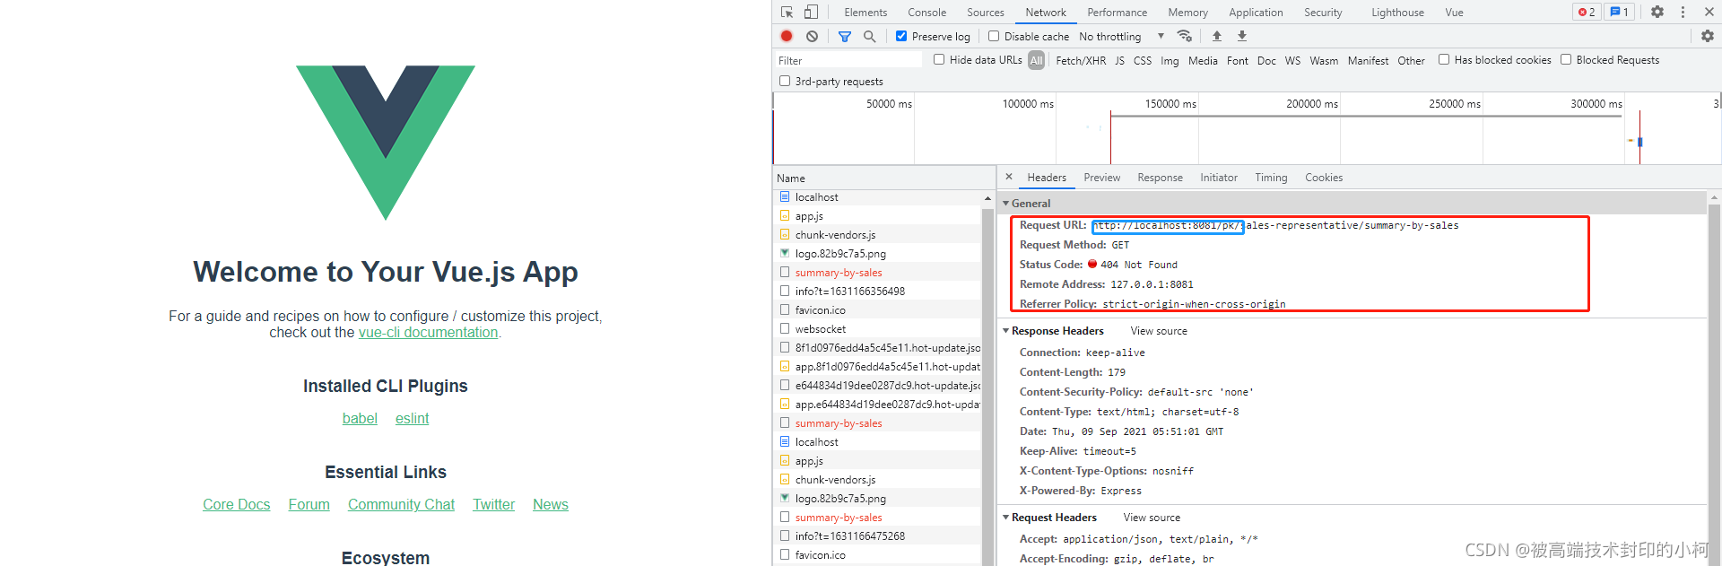Open the babel plugin link
1722x566 pixels.
tap(360, 418)
